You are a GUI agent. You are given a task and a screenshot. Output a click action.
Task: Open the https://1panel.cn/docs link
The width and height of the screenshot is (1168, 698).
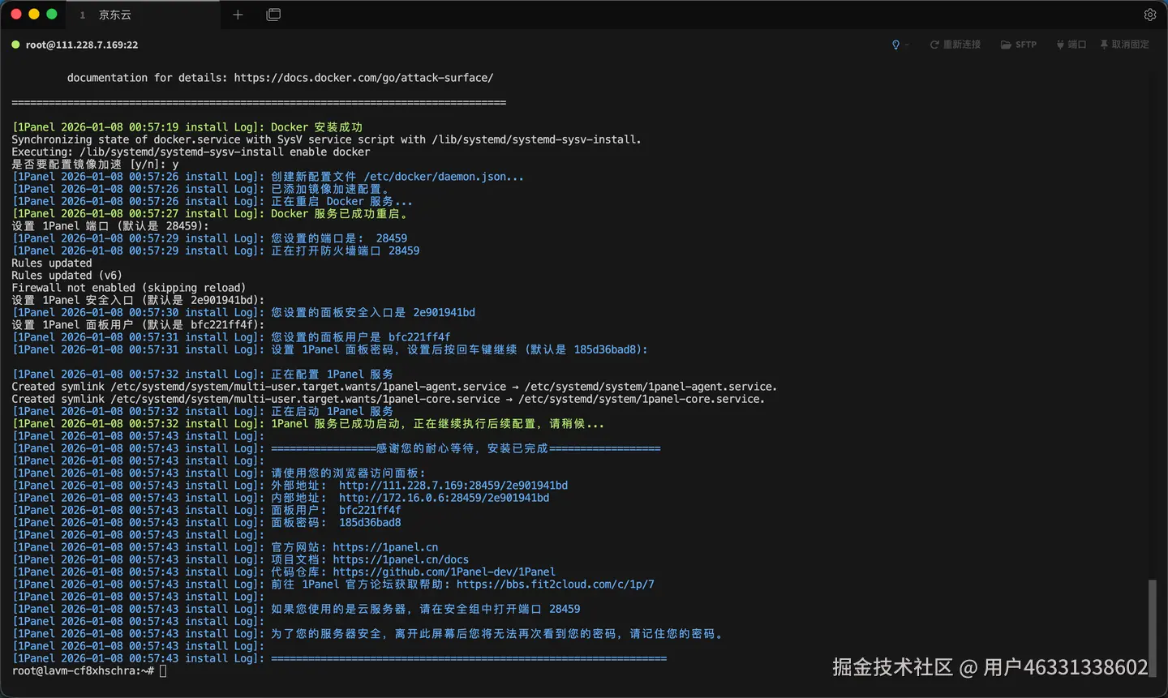(401, 559)
